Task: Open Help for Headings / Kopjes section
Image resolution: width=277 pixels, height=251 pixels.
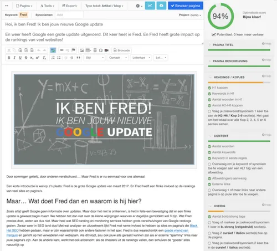Action: pos(266,76)
